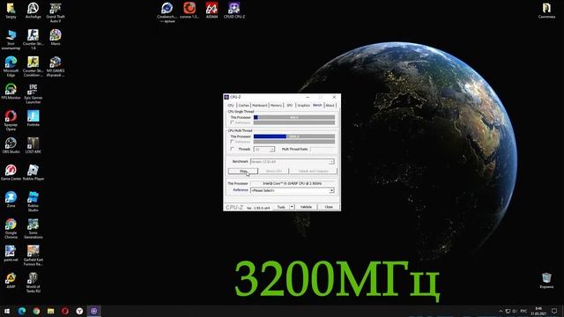
Task: Switch to the Mainboard tab
Action: 259,106
